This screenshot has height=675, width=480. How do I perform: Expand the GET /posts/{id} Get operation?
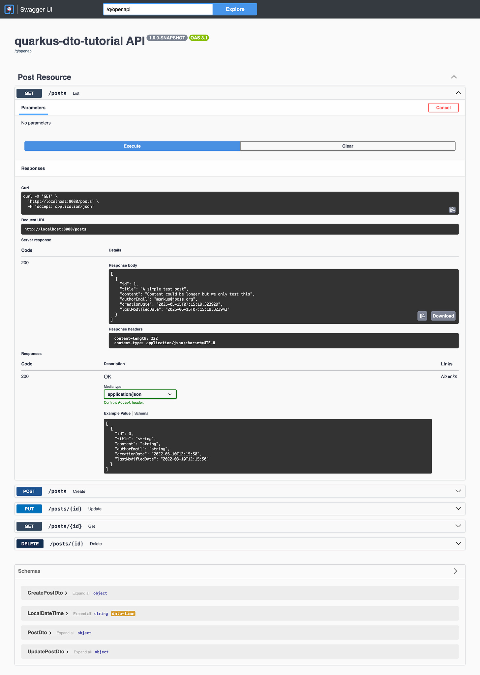pos(458,526)
